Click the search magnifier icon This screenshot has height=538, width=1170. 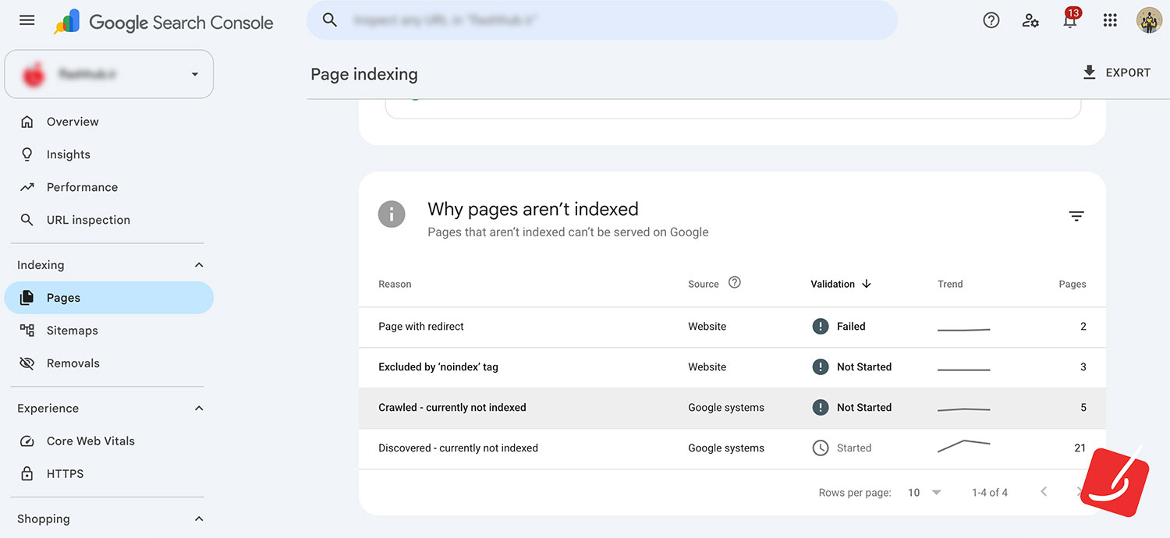coord(330,20)
